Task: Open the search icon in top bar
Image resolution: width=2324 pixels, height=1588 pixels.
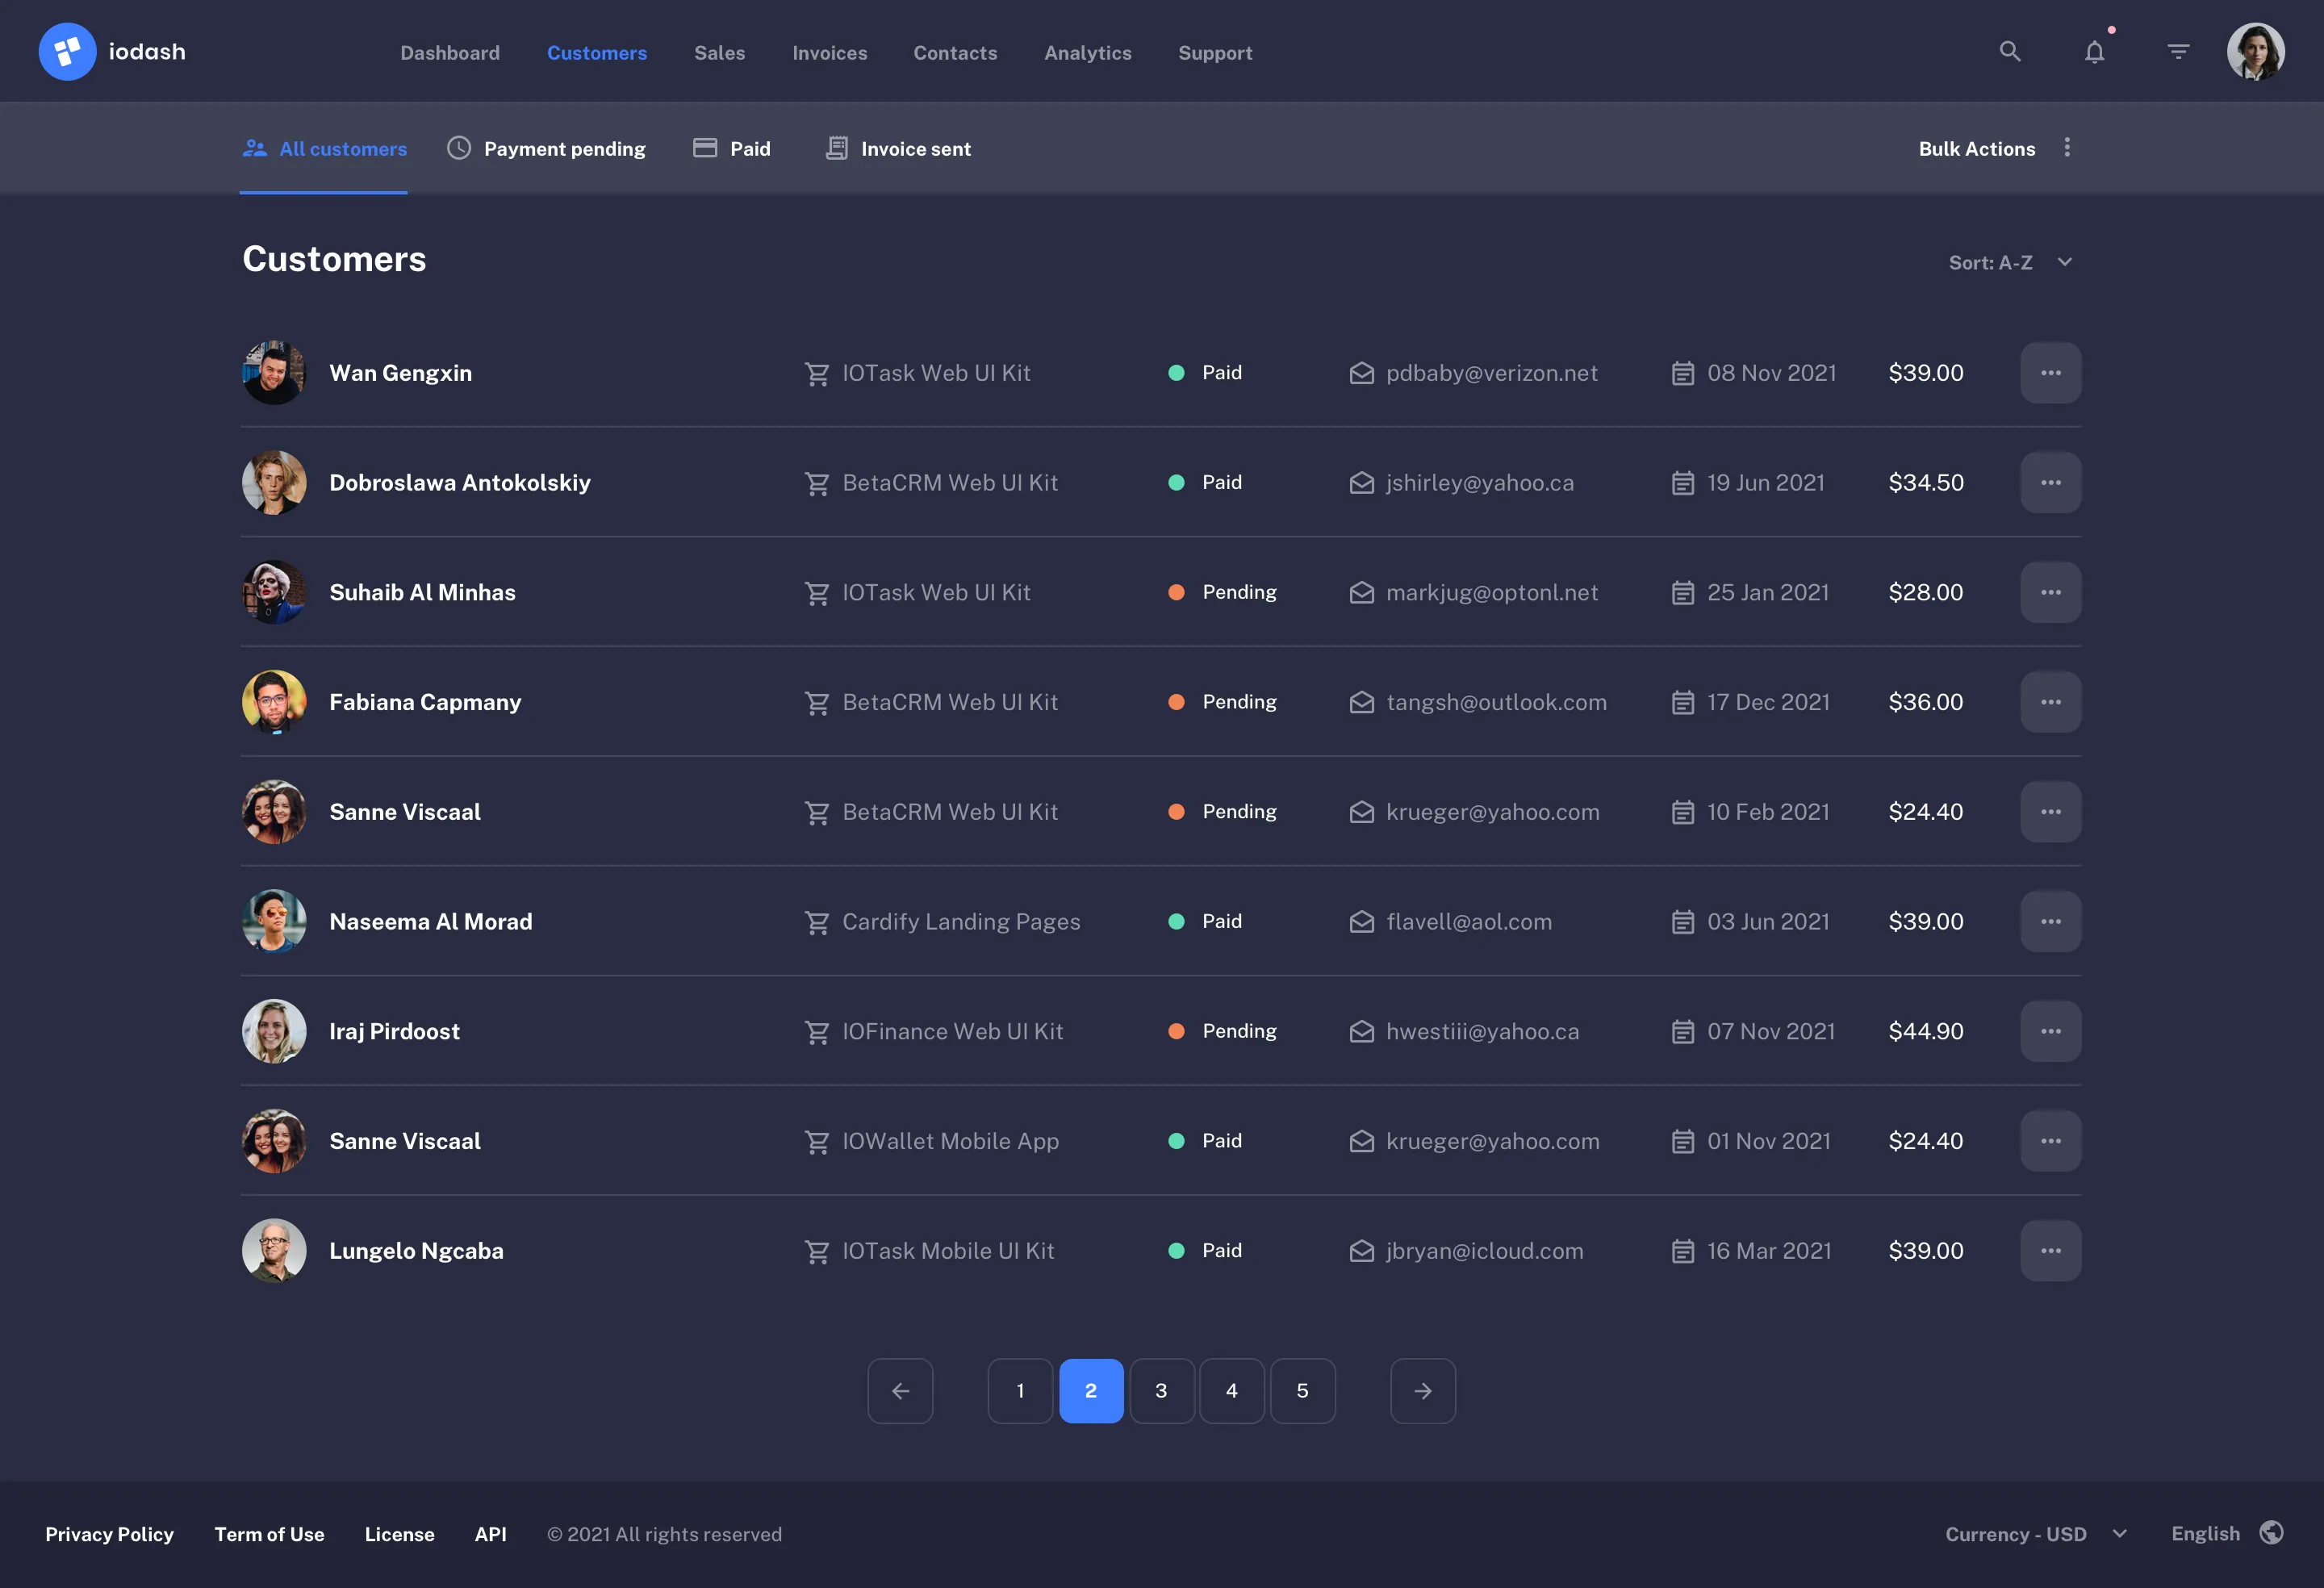Action: (x=2009, y=51)
